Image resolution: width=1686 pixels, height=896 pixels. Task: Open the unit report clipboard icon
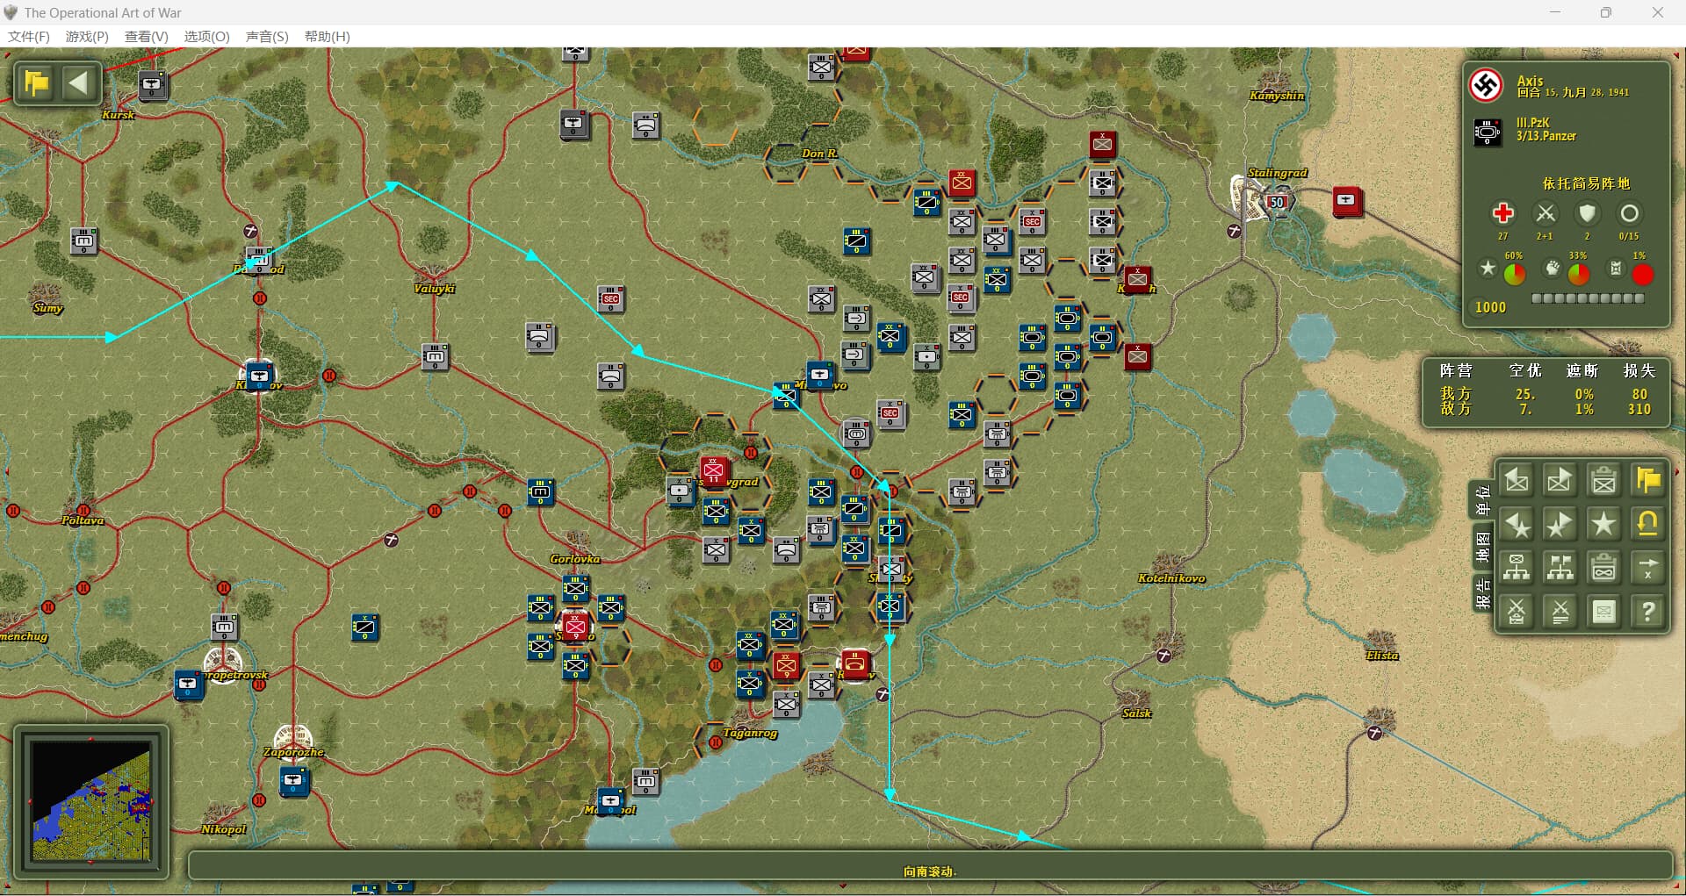pyautogui.click(x=1604, y=481)
